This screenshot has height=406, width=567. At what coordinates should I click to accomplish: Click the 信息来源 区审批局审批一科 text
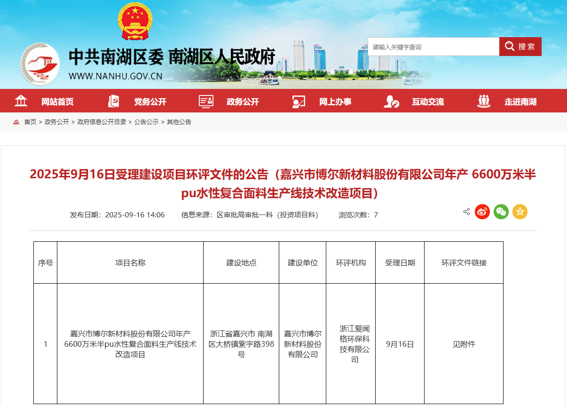click(250, 215)
